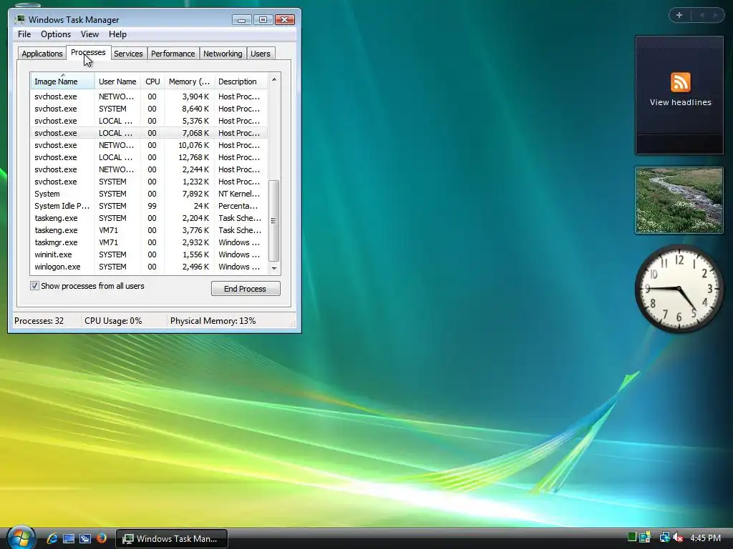Image resolution: width=733 pixels, height=549 pixels.
Task: Click the process list scroll down arrow
Action: [x=274, y=268]
